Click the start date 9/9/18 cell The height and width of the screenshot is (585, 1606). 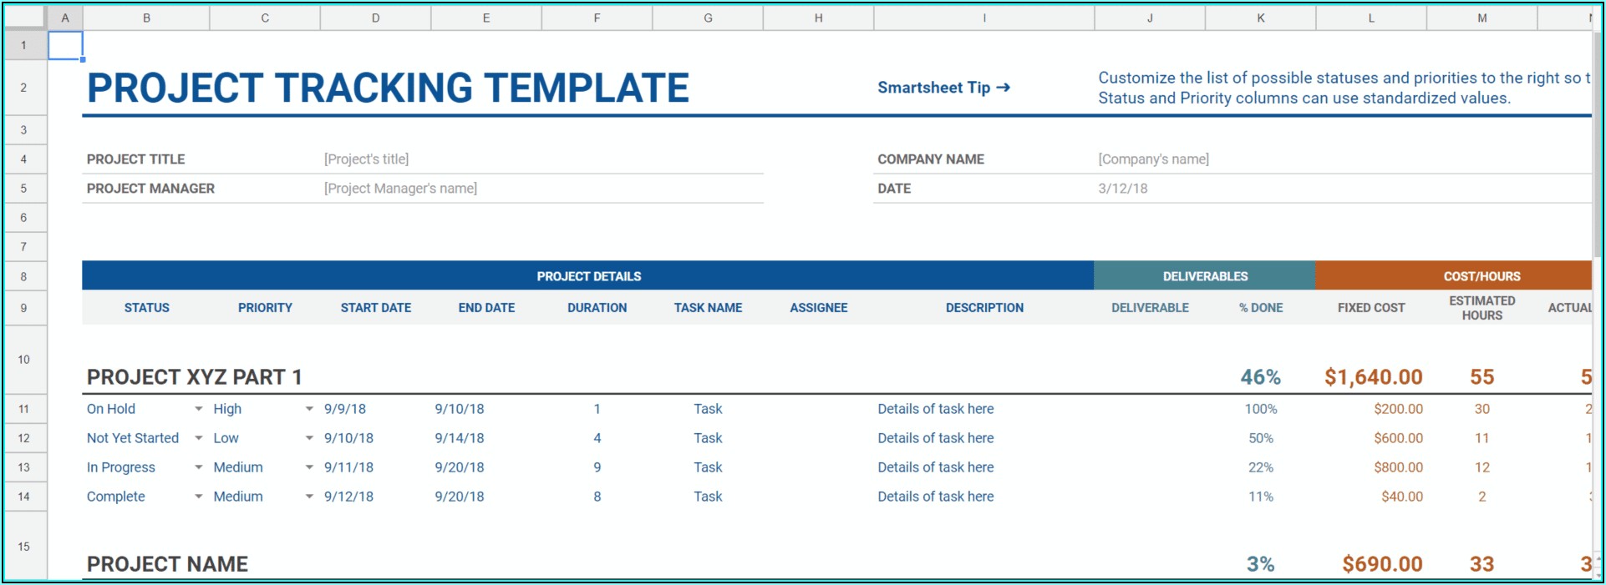pyautogui.click(x=345, y=409)
